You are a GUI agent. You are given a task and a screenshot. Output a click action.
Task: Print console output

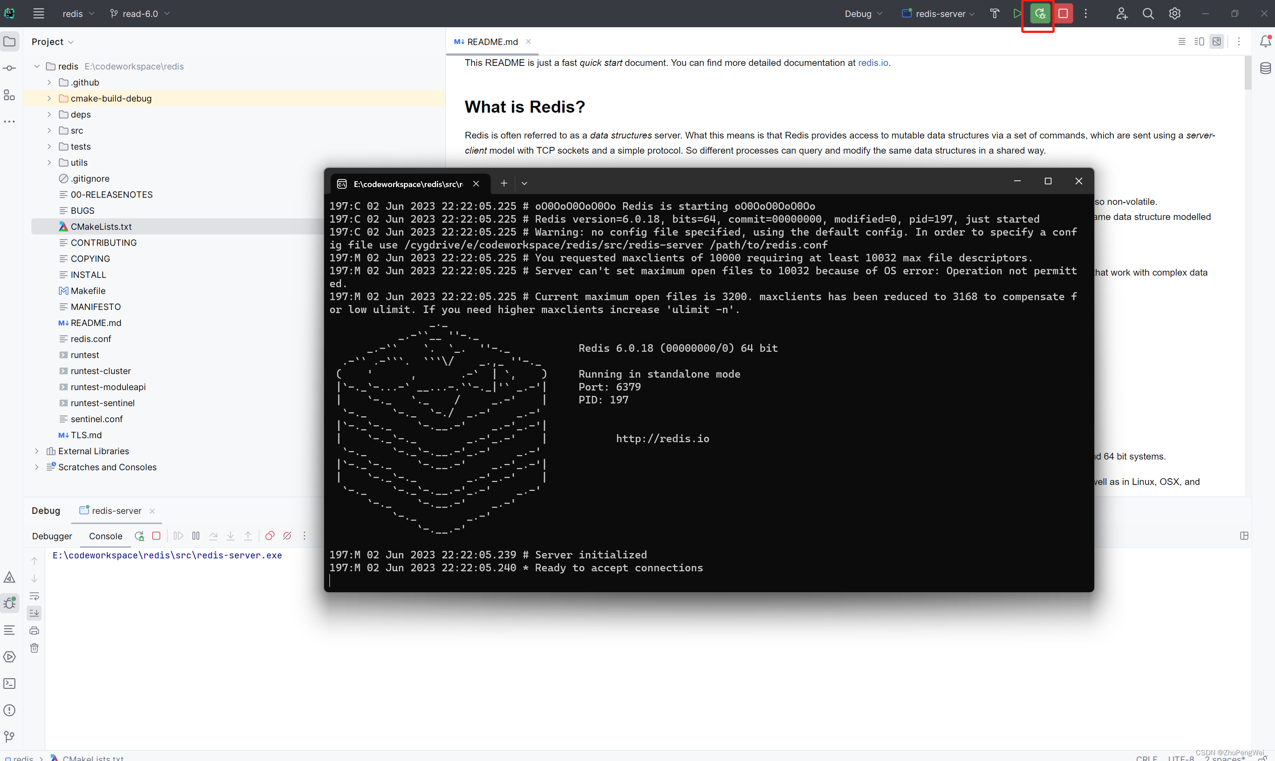click(34, 631)
